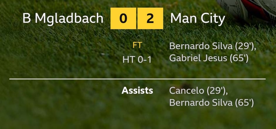
Task: Click the 29' minute beside Cancelo
Action: (217, 91)
